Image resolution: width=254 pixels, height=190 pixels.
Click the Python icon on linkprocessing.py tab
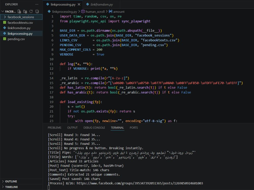tap(48, 4)
